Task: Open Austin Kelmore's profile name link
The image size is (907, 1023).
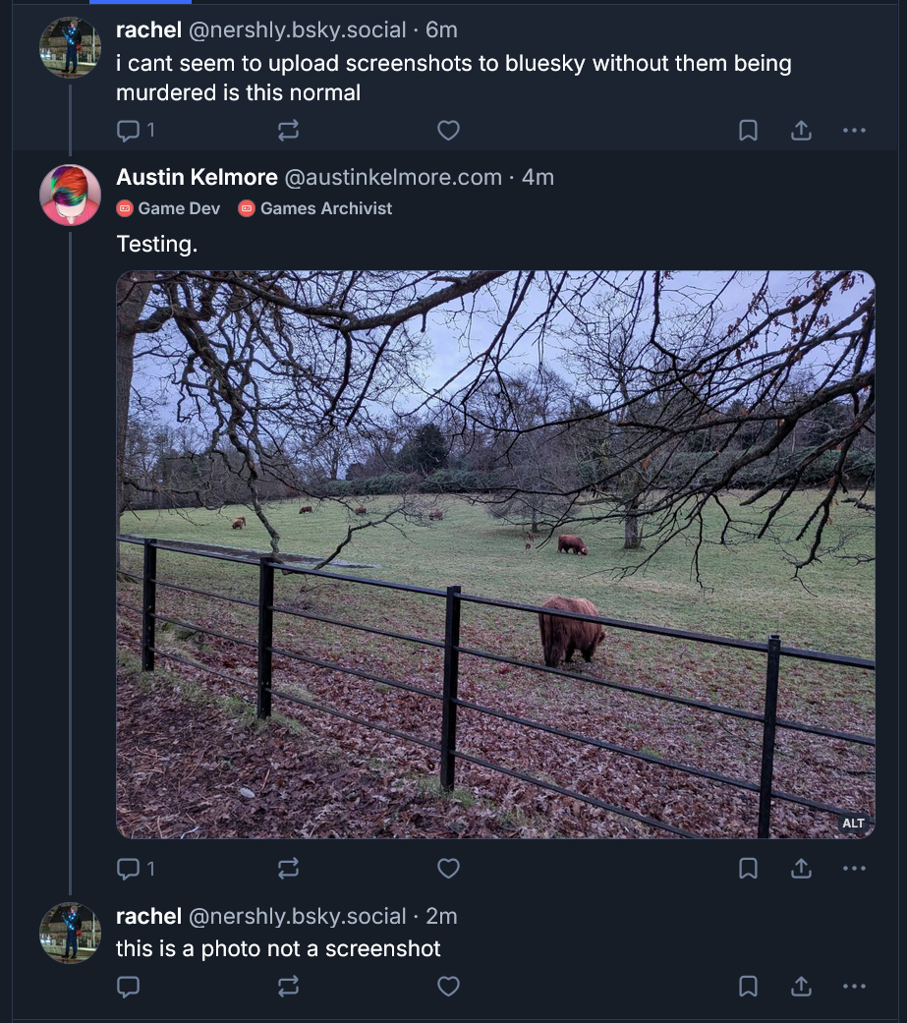Action: pos(197,177)
